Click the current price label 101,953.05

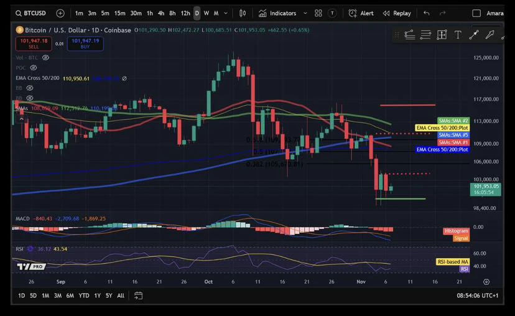click(x=486, y=189)
